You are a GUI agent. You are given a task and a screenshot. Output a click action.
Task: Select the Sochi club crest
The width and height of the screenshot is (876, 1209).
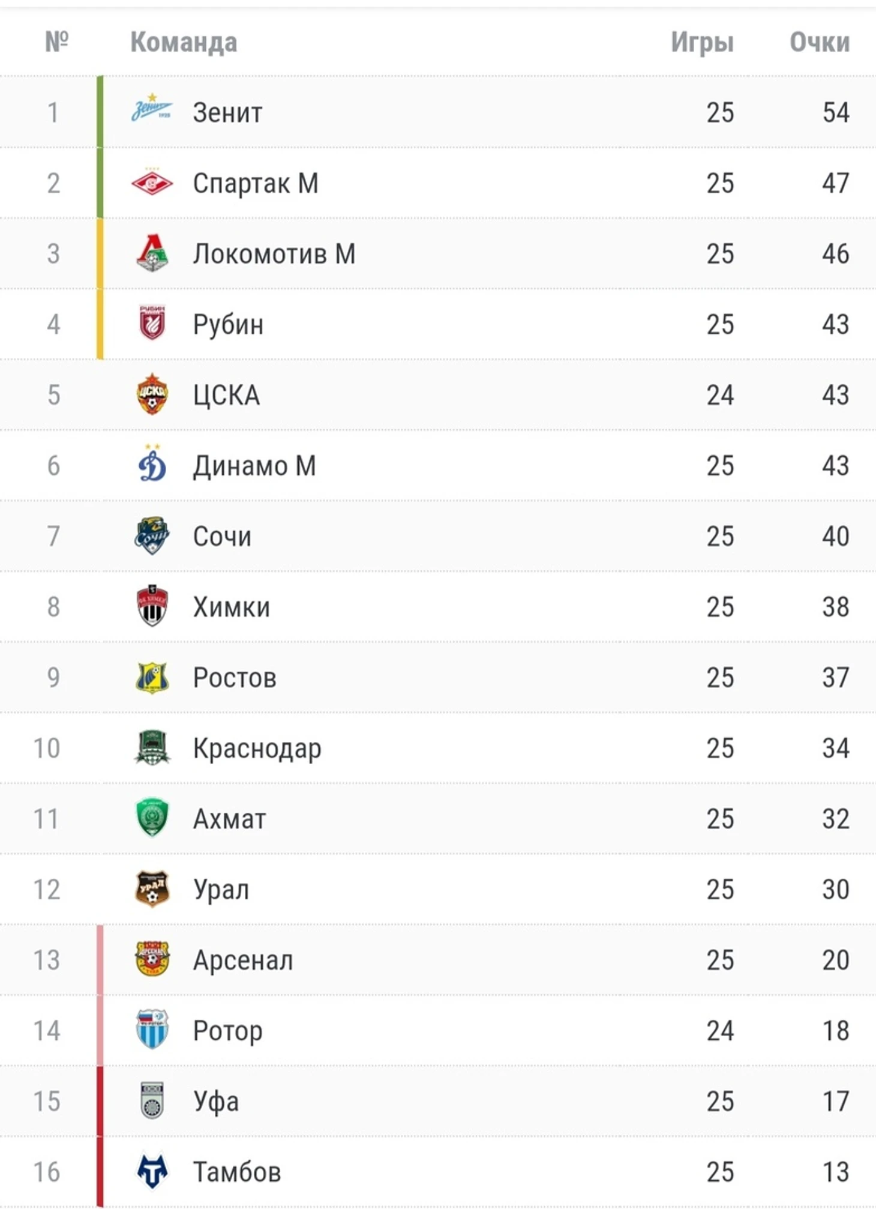[152, 535]
